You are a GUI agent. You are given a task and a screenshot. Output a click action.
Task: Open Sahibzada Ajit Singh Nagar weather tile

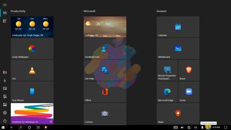click(x=32, y=27)
